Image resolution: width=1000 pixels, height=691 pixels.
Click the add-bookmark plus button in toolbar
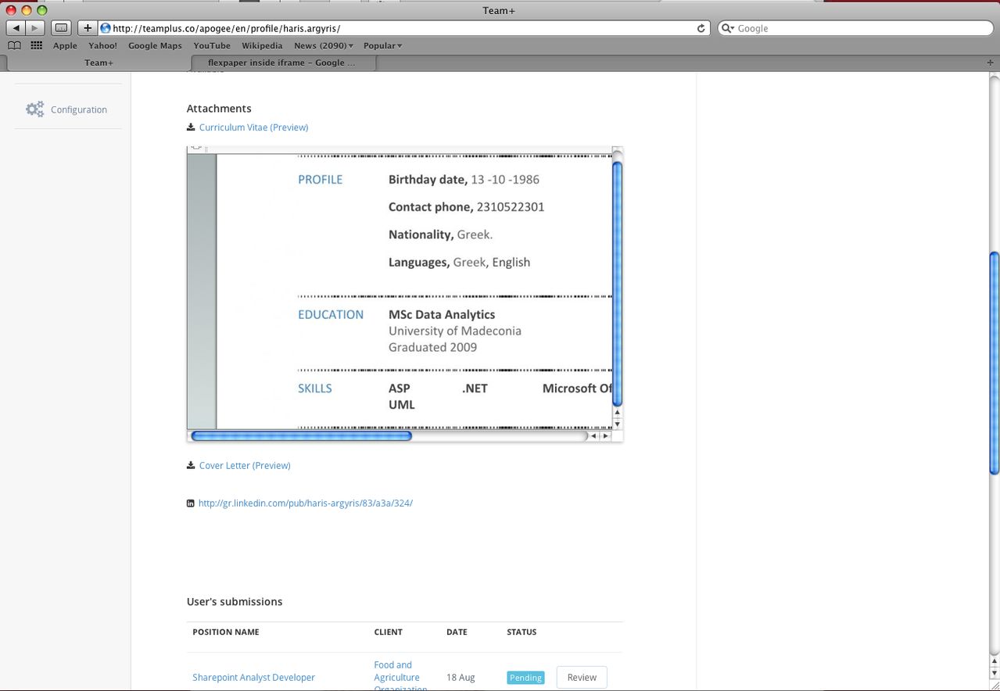click(87, 27)
